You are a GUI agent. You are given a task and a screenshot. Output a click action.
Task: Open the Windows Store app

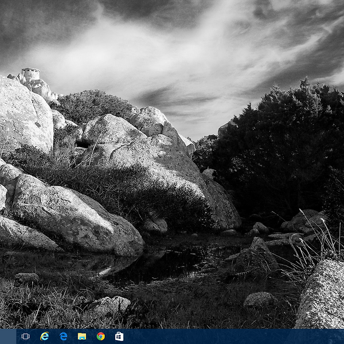click(x=119, y=337)
